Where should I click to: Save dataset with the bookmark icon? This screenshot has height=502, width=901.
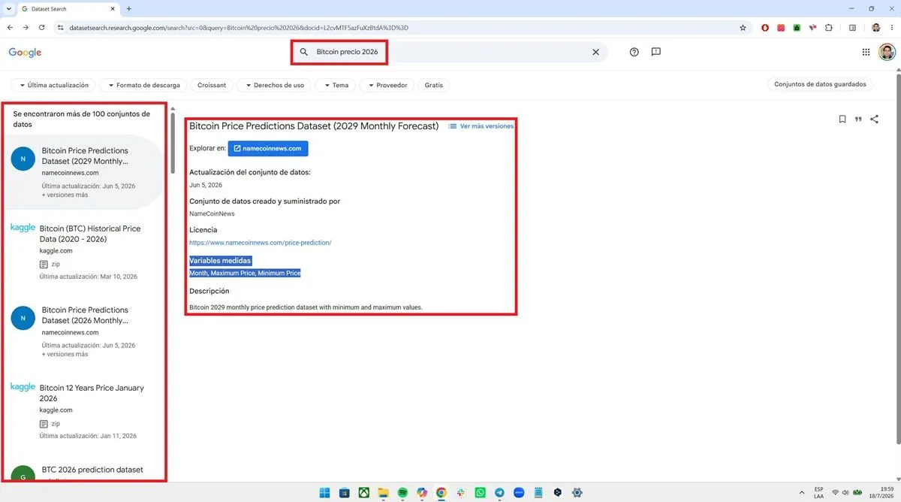pyautogui.click(x=842, y=119)
